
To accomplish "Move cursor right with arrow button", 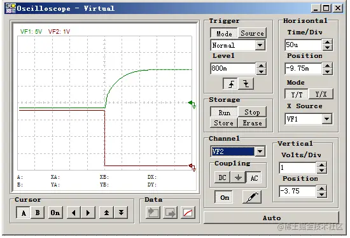I will coord(88,213).
